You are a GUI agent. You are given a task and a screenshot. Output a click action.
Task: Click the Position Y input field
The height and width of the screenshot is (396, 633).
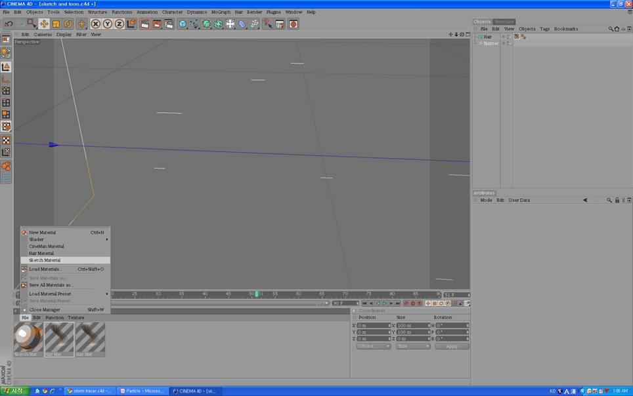pos(374,332)
